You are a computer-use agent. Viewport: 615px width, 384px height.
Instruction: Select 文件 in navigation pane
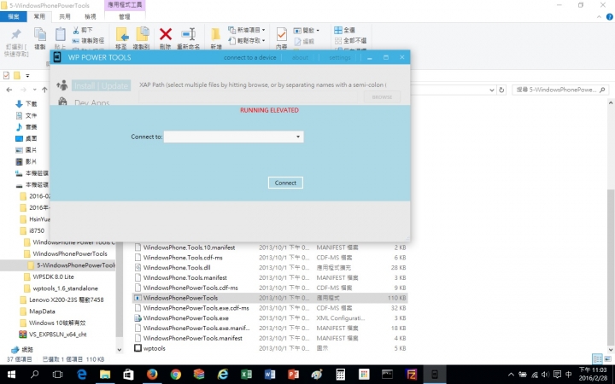tap(31, 115)
